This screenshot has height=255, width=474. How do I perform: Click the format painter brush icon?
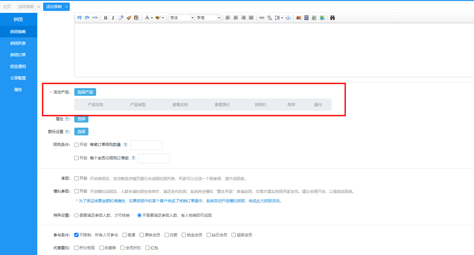129,18
